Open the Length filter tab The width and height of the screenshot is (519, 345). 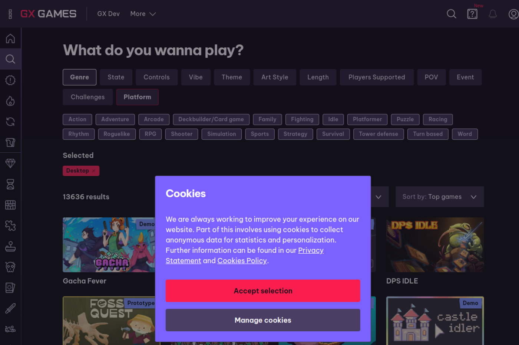[318, 77]
